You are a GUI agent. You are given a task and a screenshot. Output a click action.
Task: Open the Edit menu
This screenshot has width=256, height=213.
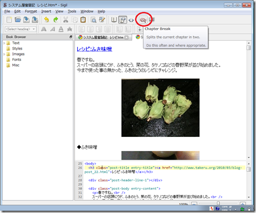pos(17,11)
